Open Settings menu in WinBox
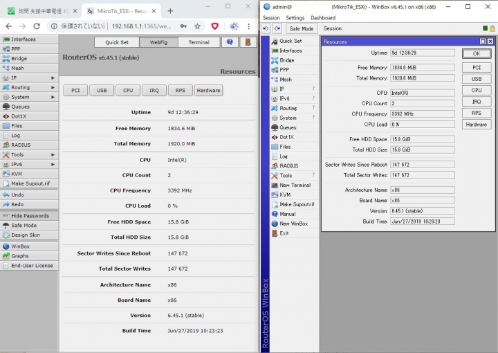The height and width of the screenshot is (353, 498). 295,18
